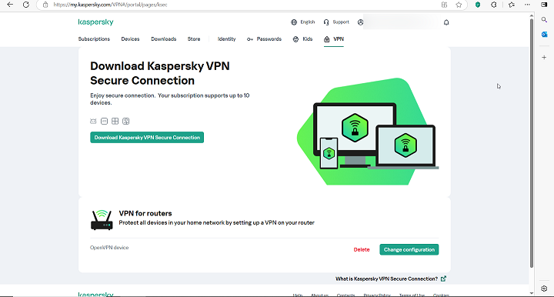Click the "OpenVPN device" entry
Viewport: 554px width, 297px height.
point(109,248)
